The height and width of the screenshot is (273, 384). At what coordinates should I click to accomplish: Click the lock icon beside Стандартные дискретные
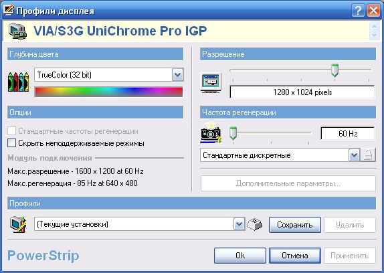tap(368, 155)
